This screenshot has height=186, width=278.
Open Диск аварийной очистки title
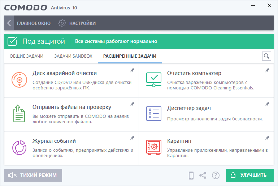65,73
